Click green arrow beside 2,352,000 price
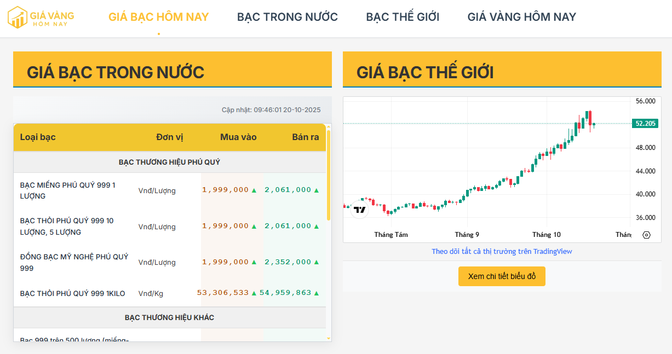 (317, 263)
